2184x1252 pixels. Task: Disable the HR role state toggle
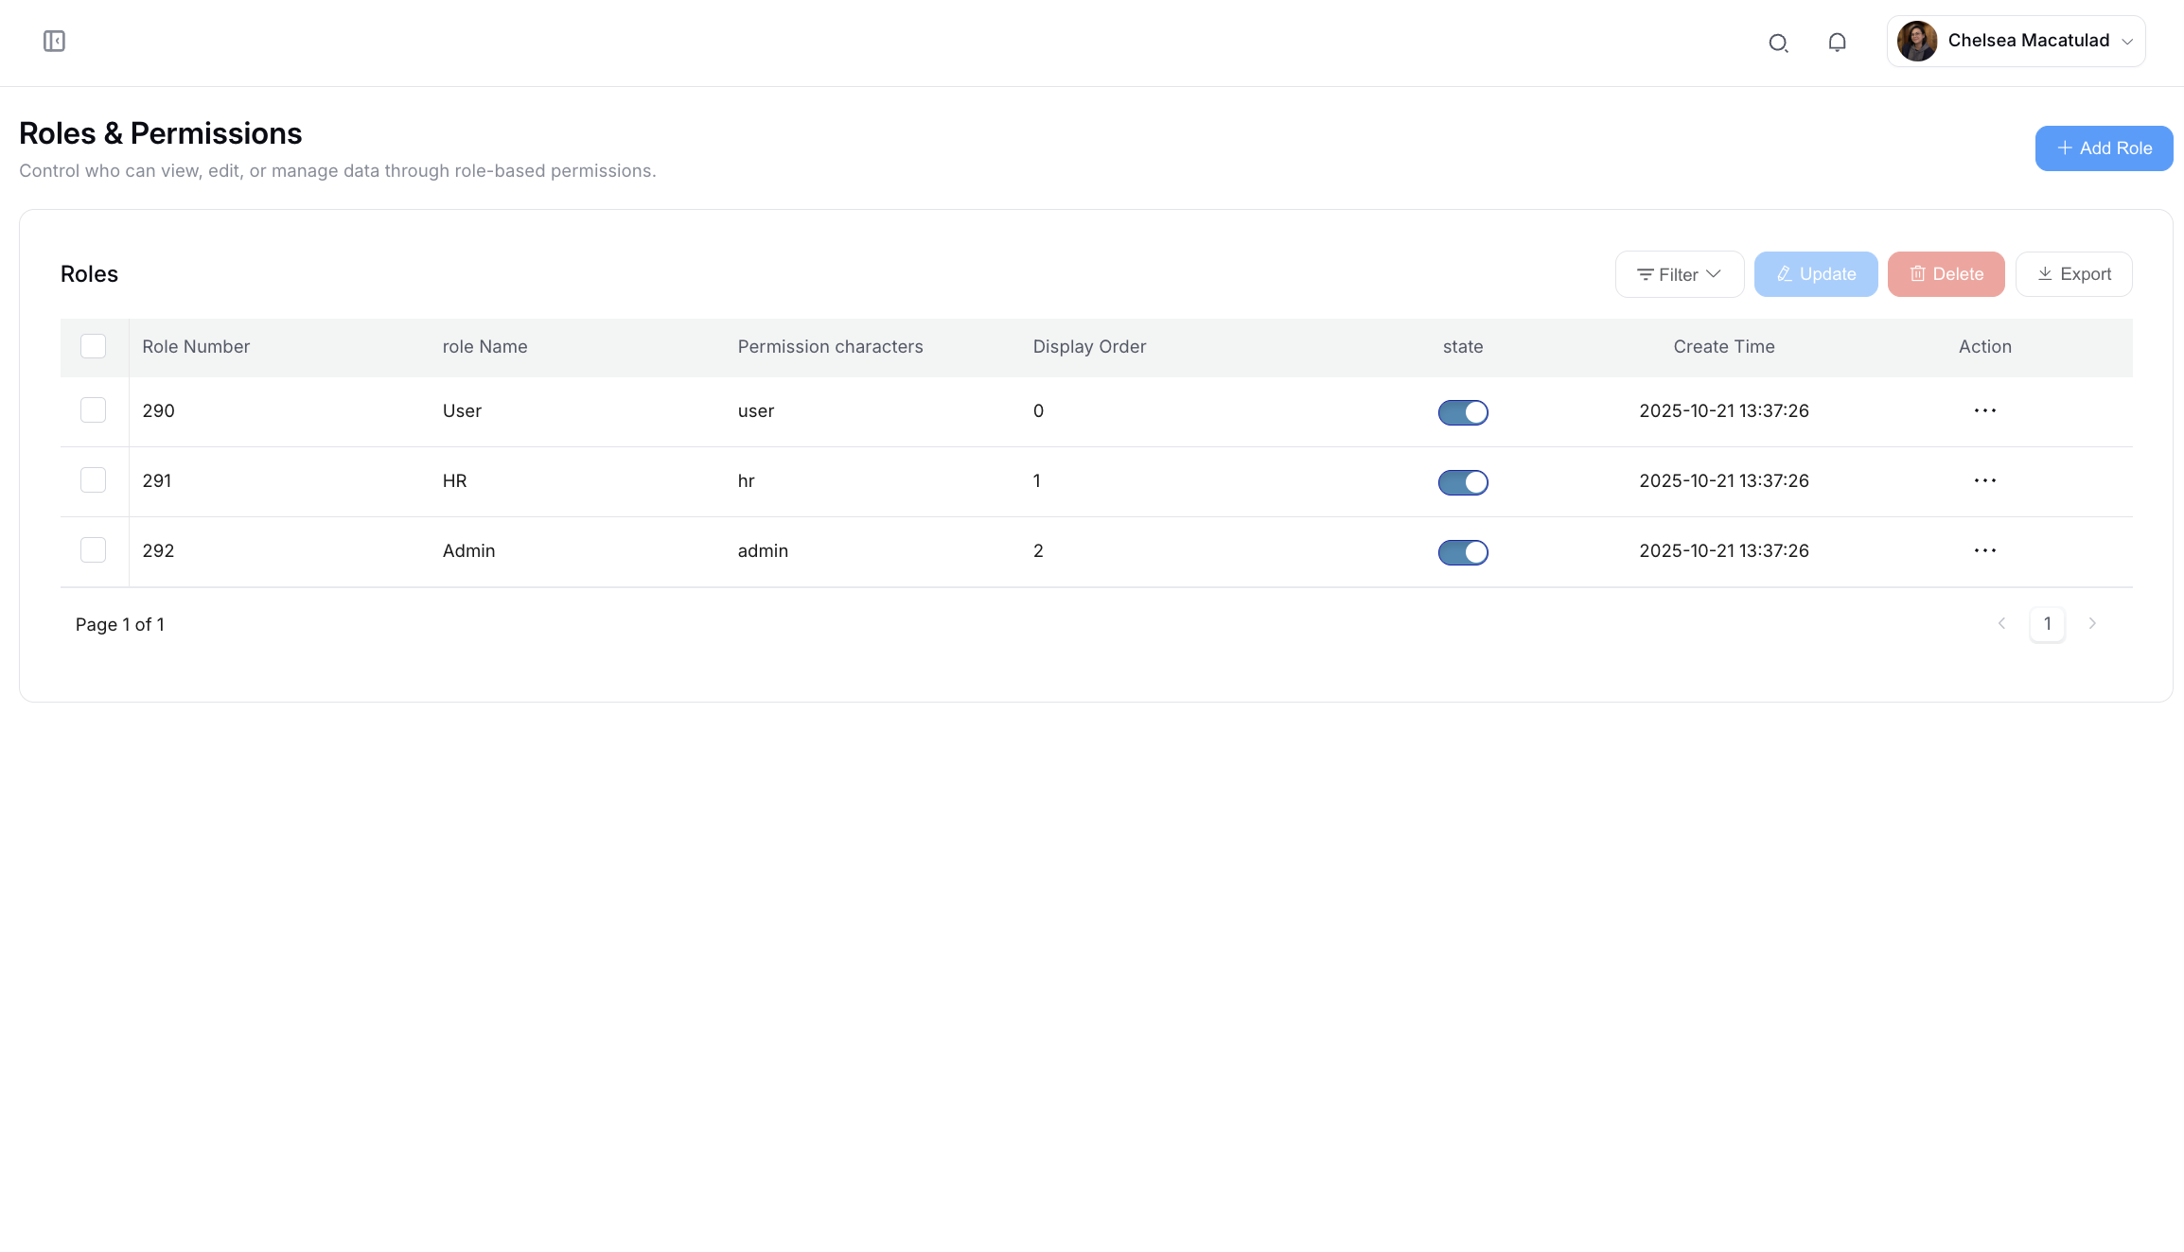(1462, 482)
